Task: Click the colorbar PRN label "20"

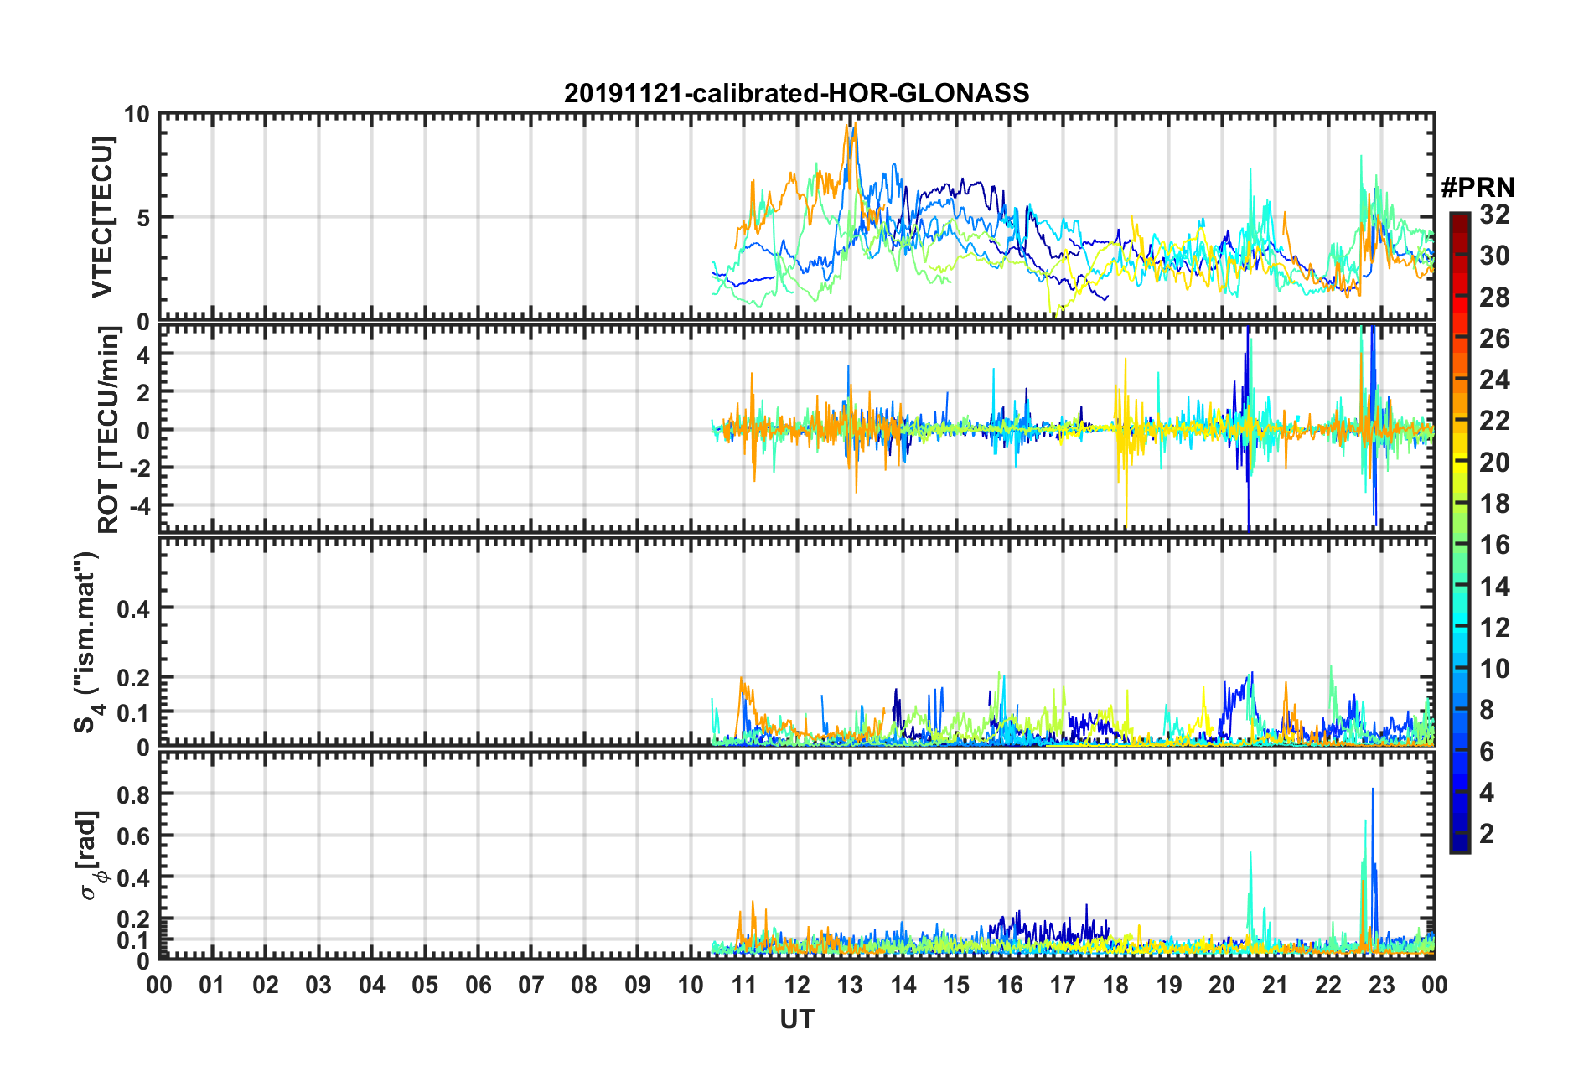Action: [x=1494, y=462]
